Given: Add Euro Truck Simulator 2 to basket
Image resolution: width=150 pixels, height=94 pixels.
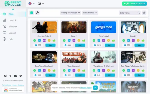Looking at the screenshot, I should point(54,70).
